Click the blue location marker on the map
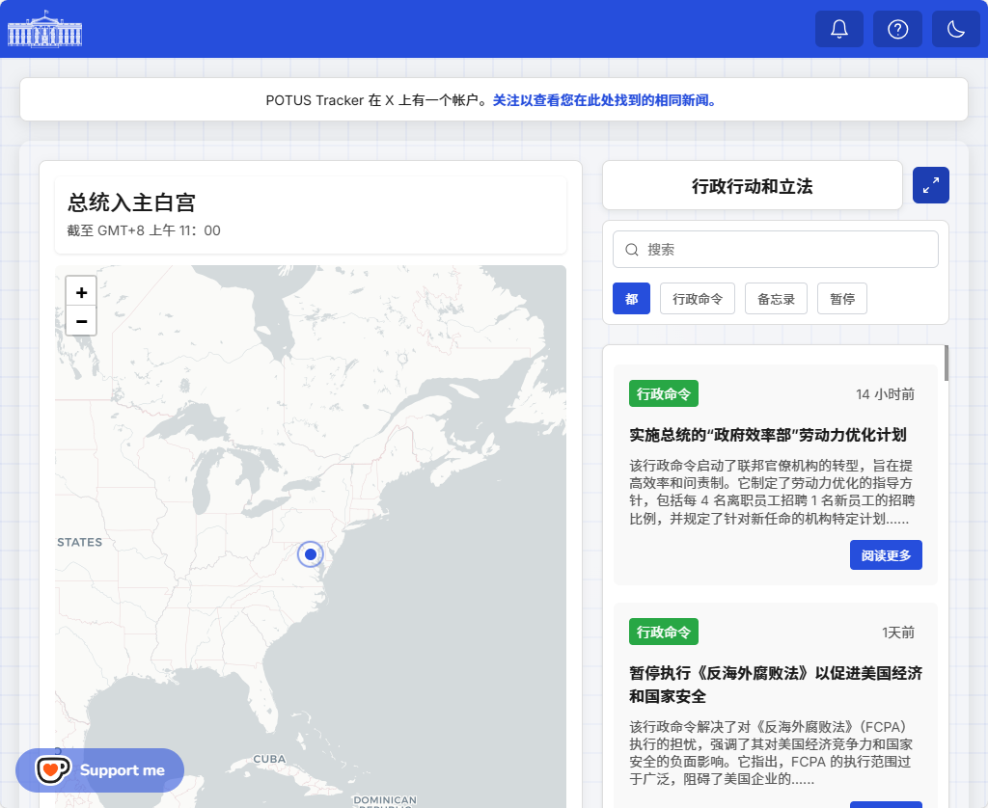Viewport: 988px width, 808px height. pos(310,554)
